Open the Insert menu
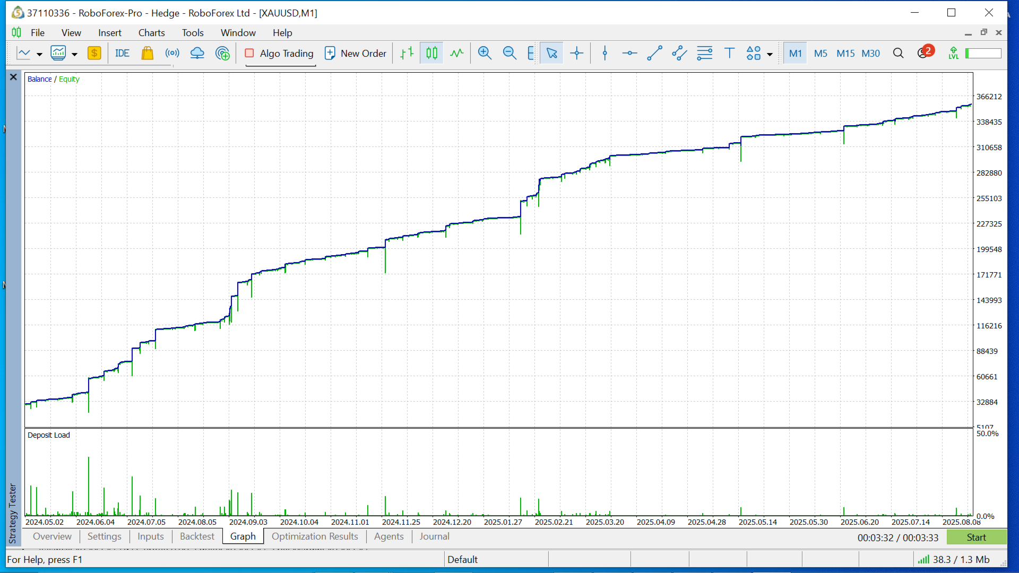Image resolution: width=1019 pixels, height=573 pixels. (x=110, y=33)
